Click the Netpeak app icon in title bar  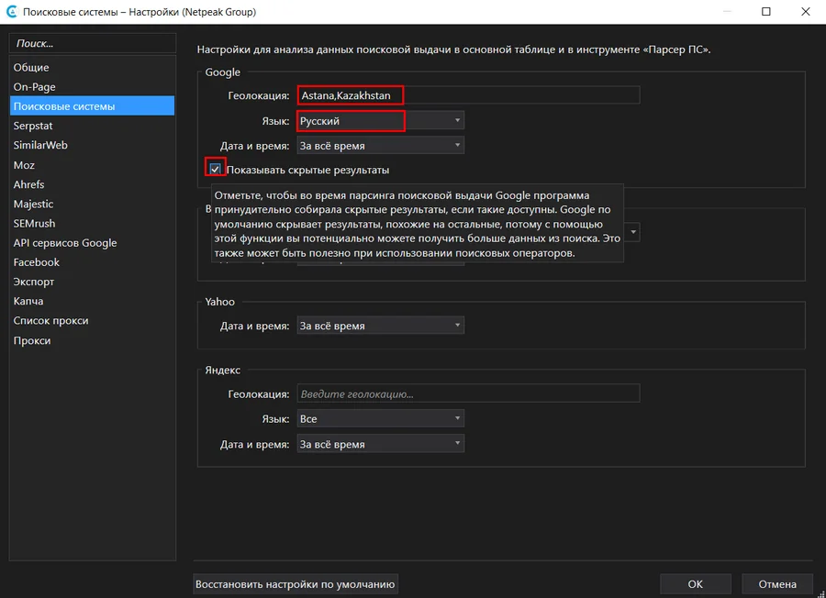11,12
